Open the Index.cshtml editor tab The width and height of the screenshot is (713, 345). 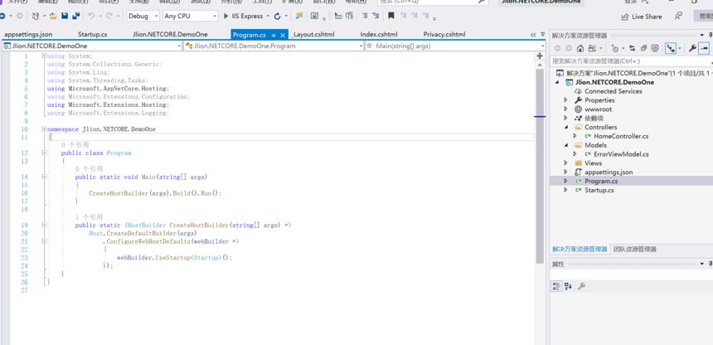click(x=379, y=34)
